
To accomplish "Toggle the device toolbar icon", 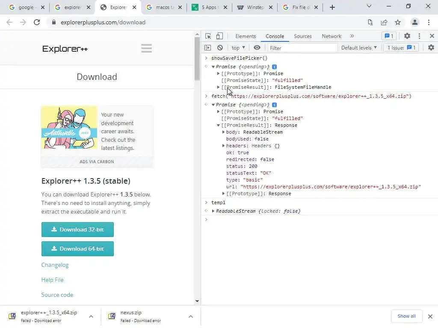I will coord(219,36).
